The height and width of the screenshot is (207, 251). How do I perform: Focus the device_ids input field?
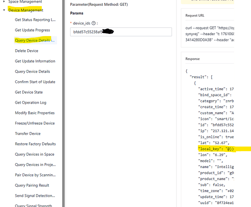tap(121, 32)
